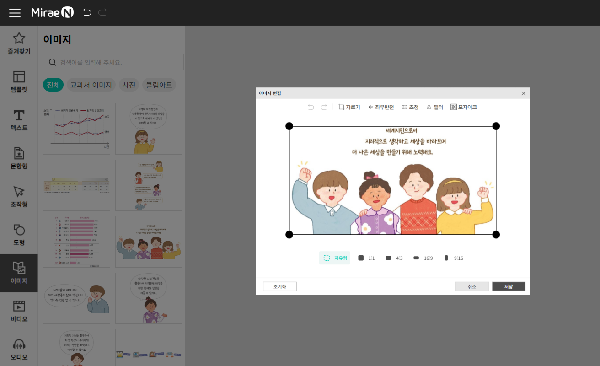Screen dimensions: 600x366
Task: Click the 저장 save button
Action: click(x=509, y=286)
